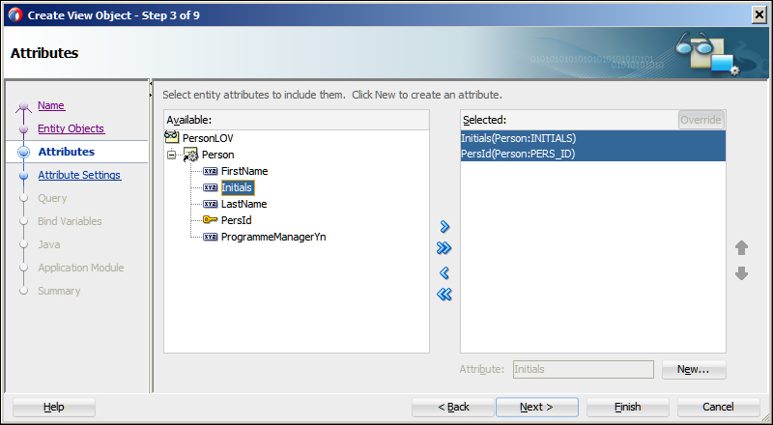Click the Finish button
This screenshot has height=425, width=773.
point(627,408)
